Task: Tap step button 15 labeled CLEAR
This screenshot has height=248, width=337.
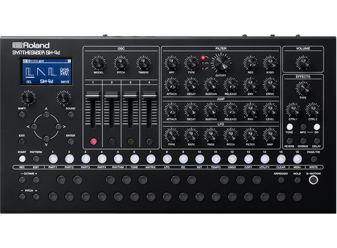Action: [x=281, y=159]
